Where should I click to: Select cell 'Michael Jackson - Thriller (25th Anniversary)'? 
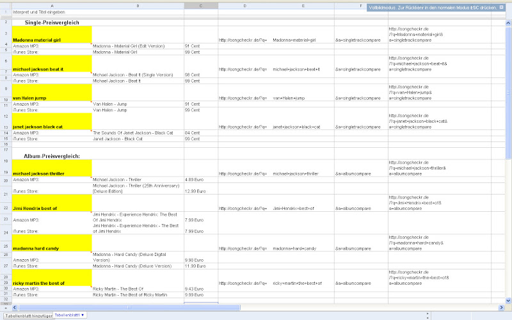click(138, 188)
